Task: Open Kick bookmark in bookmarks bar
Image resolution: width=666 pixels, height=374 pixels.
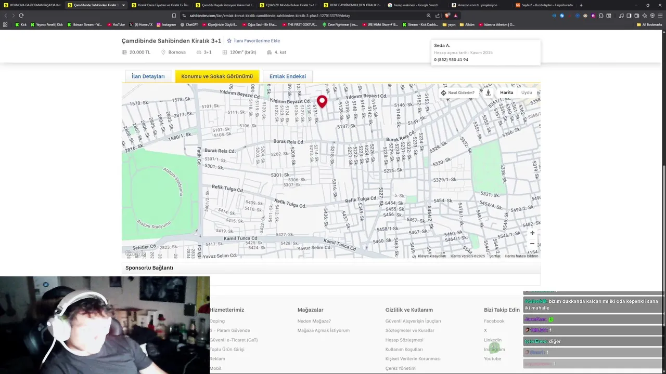Action: [21, 24]
